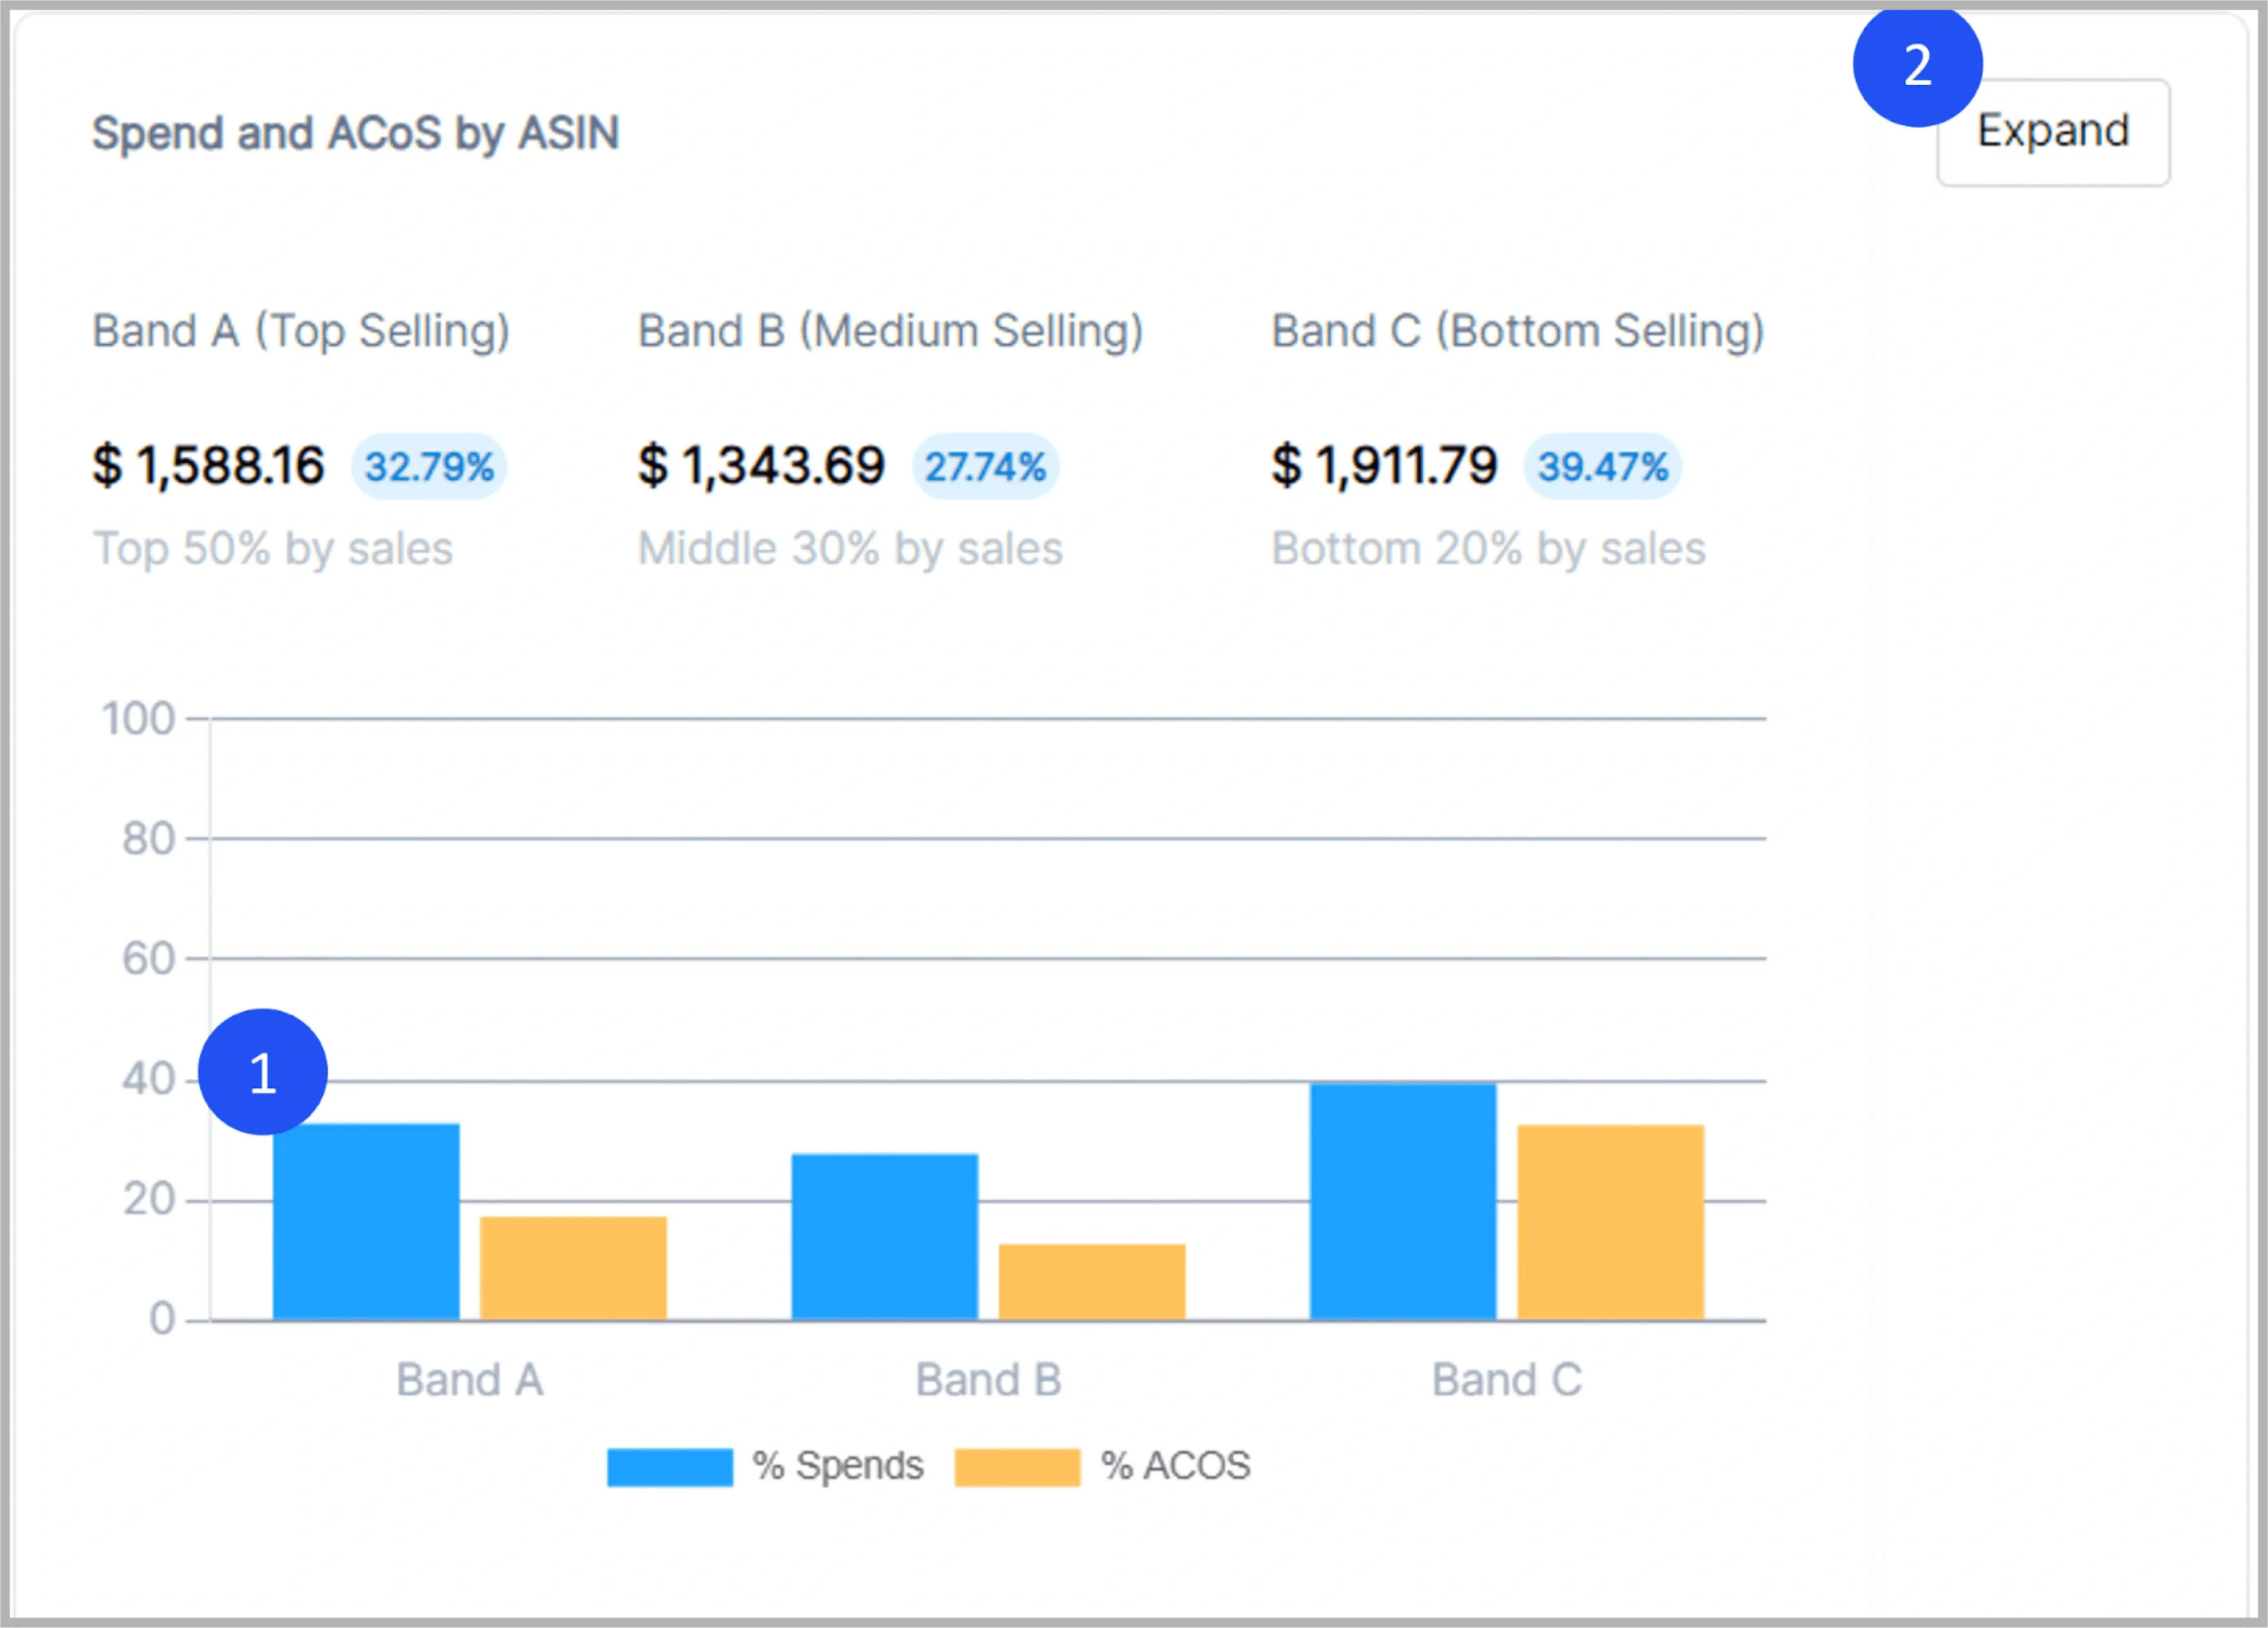Click the % ACOS legend label
Screen dimensions: 2268x1628
(x=1175, y=1466)
